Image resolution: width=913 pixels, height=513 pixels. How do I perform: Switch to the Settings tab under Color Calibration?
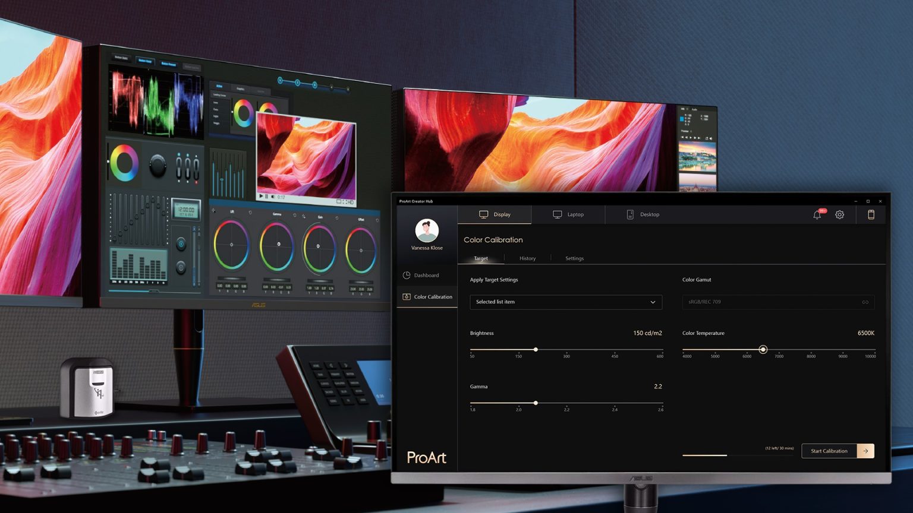pos(574,258)
